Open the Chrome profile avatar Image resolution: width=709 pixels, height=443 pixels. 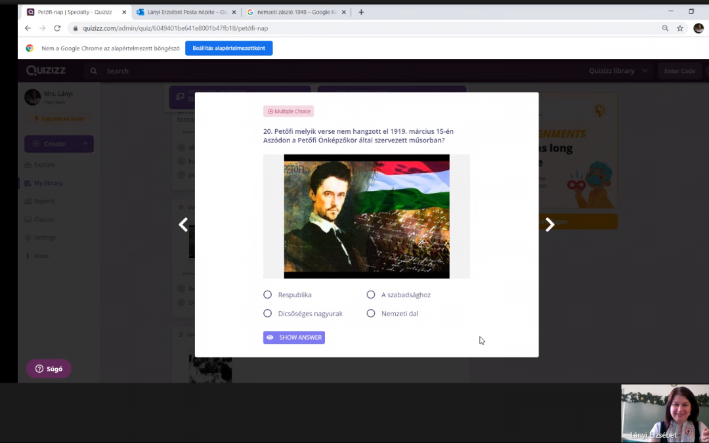click(x=698, y=28)
